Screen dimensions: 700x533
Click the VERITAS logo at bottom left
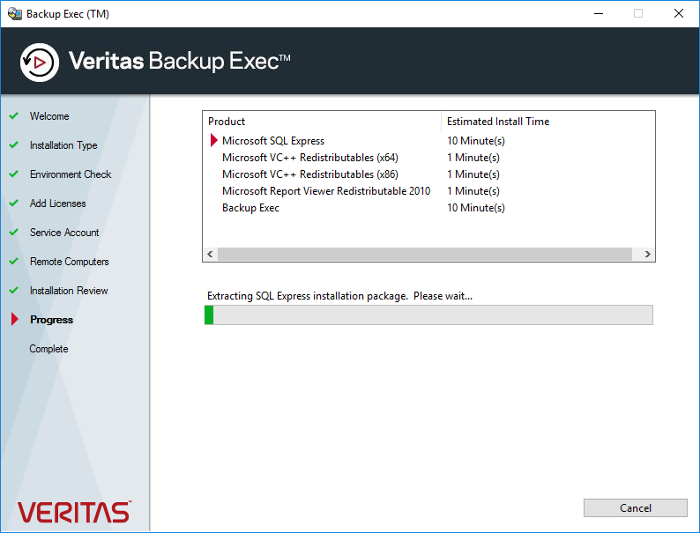pos(74,512)
